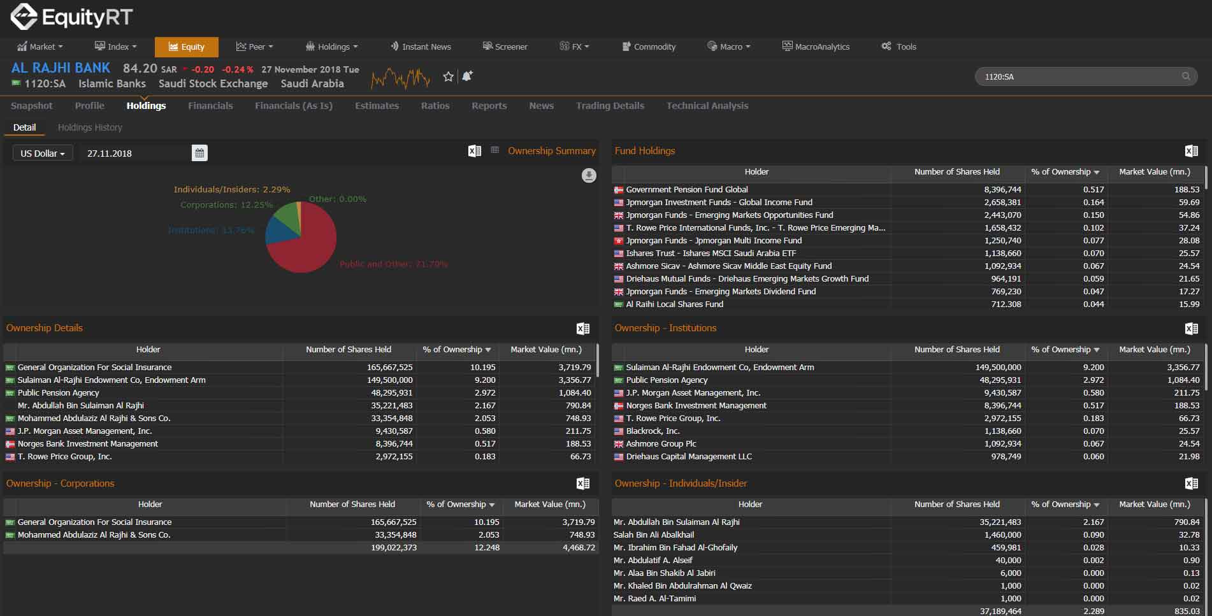Viewport: 1212px width, 616px height.
Task: Open the Commodity section
Action: (649, 47)
